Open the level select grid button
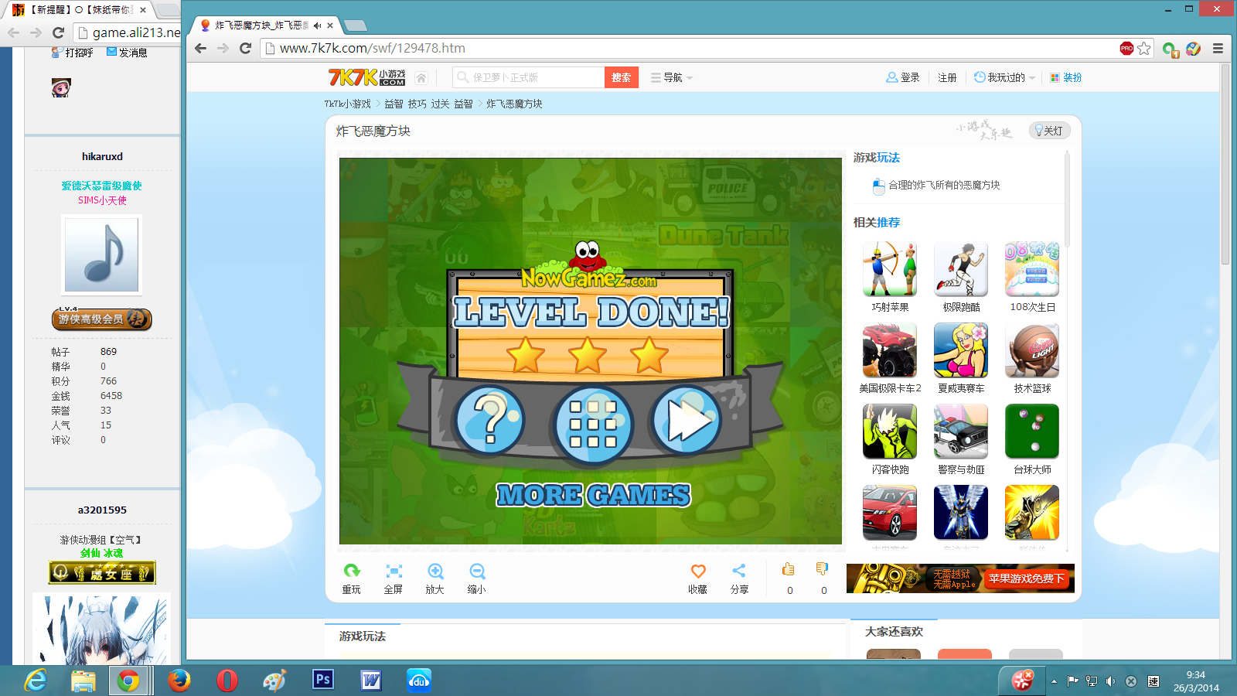 [x=592, y=425]
